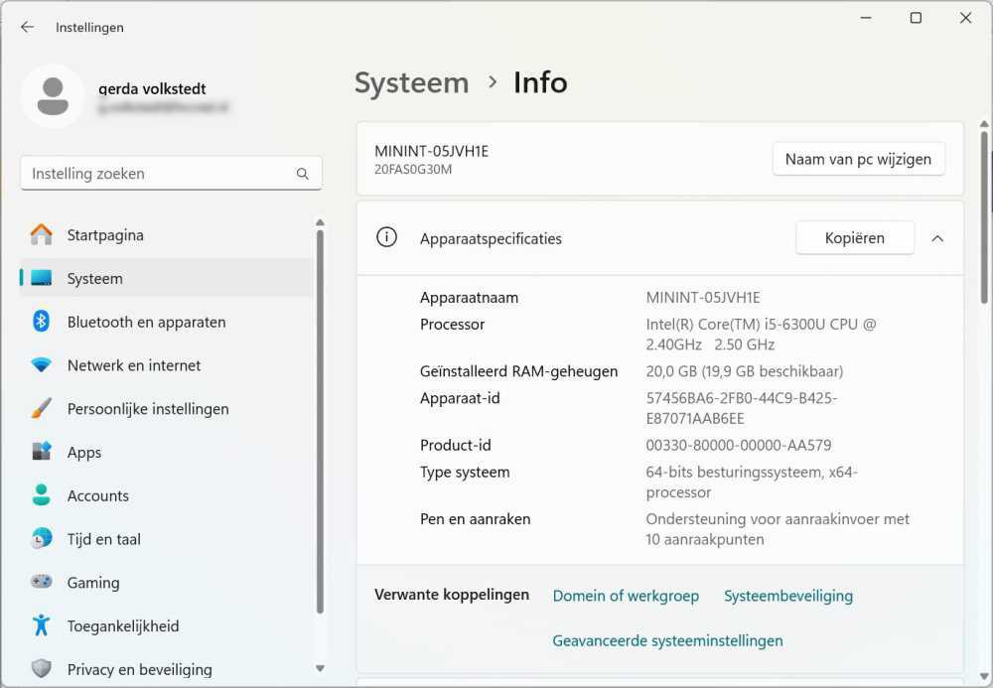Click the sidebar scroll down arrow
This screenshot has height=688, width=993.
[x=320, y=668]
